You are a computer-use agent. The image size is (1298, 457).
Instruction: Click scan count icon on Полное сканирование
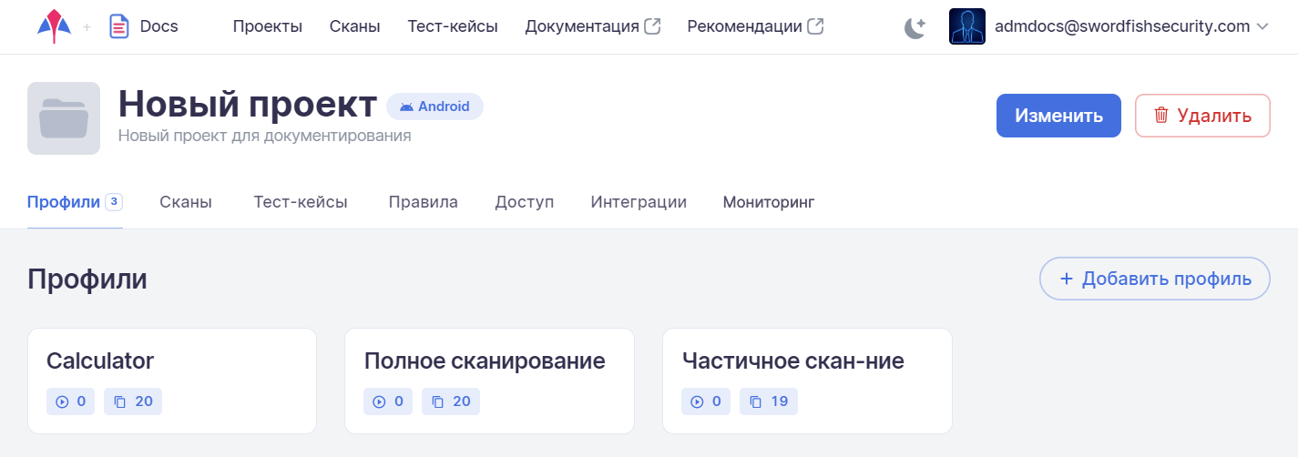click(380, 401)
